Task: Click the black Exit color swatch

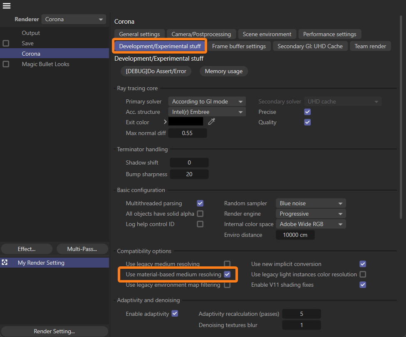Action: 186,122
